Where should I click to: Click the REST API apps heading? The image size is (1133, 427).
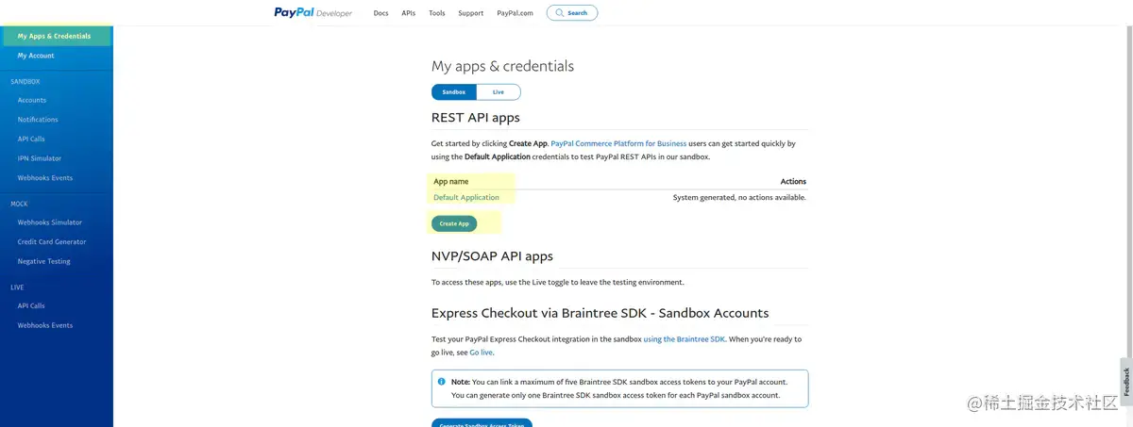click(476, 118)
